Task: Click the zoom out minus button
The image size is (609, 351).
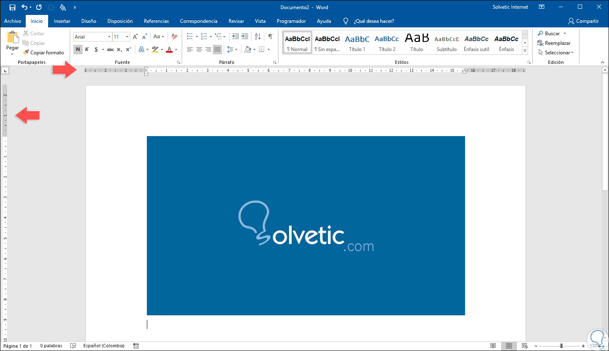Action: [536, 346]
